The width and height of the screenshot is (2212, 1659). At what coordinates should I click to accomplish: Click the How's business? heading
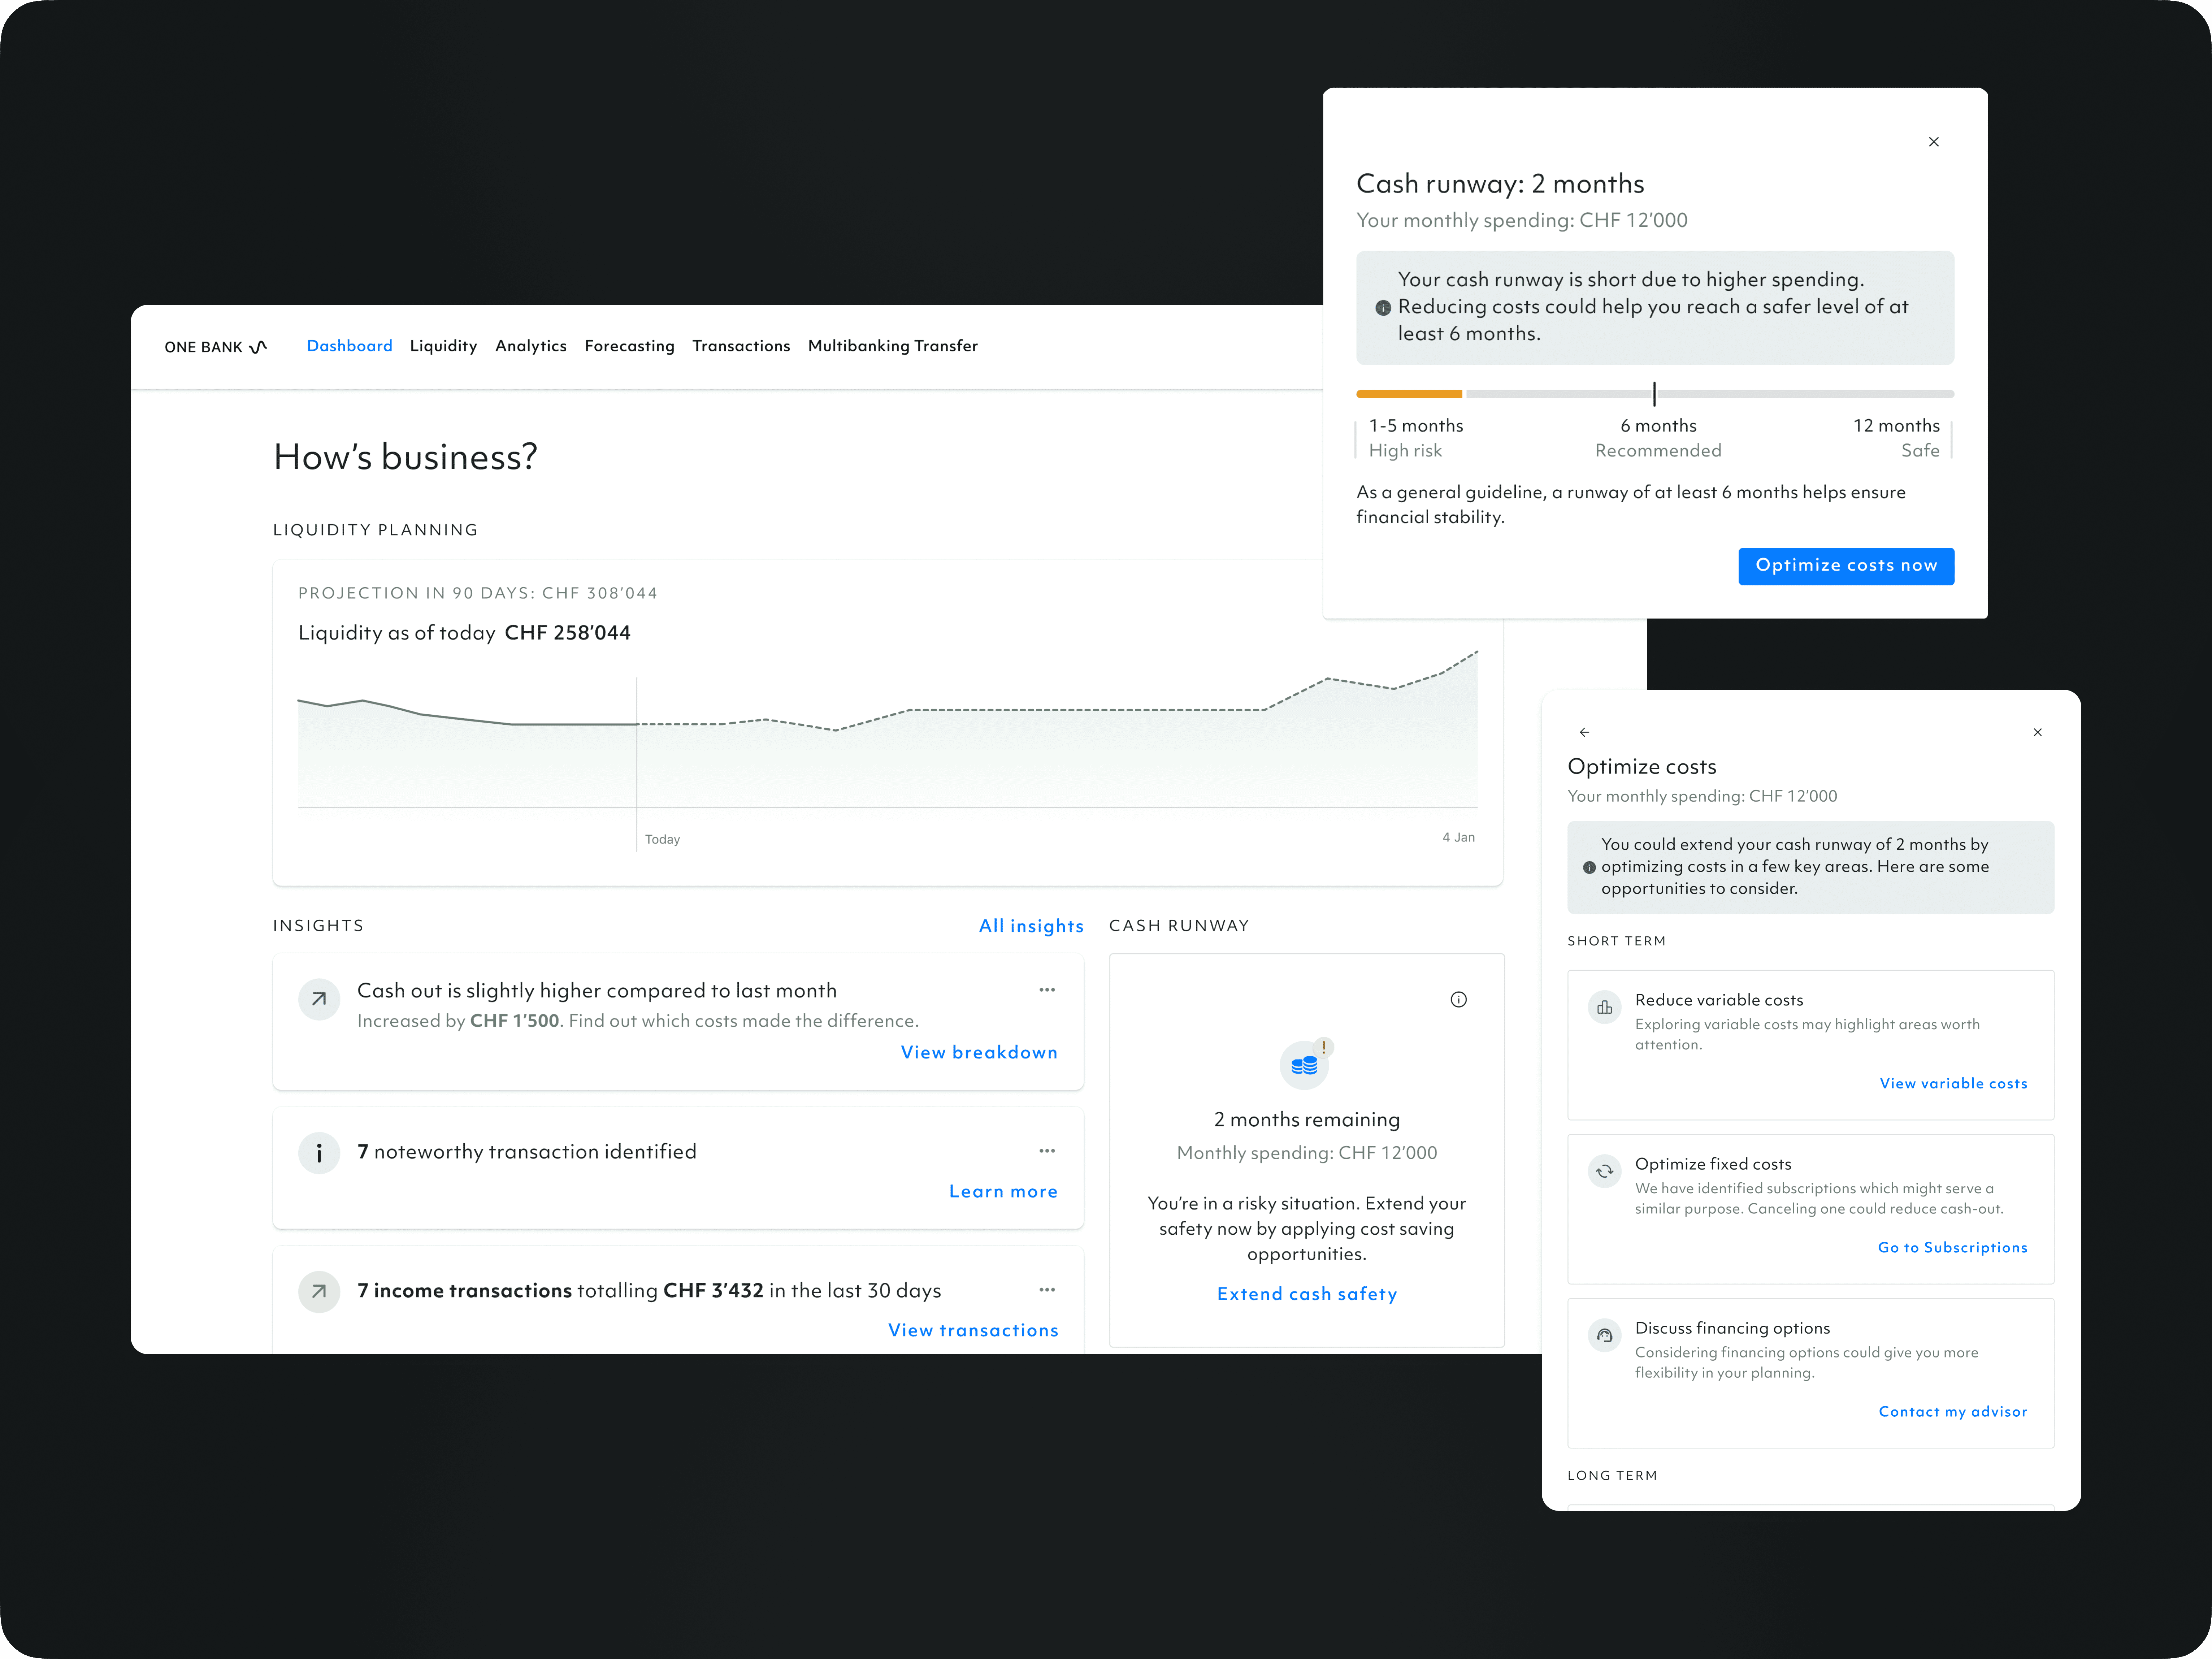pyautogui.click(x=405, y=457)
